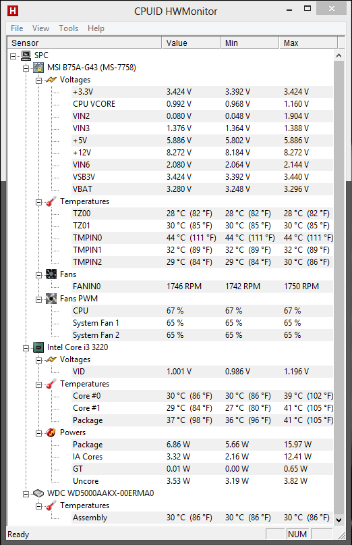Viewport: 352px width, 546px height.
Task: Click the Intel Core i3 3220 chip icon
Action: click(x=38, y=347)
